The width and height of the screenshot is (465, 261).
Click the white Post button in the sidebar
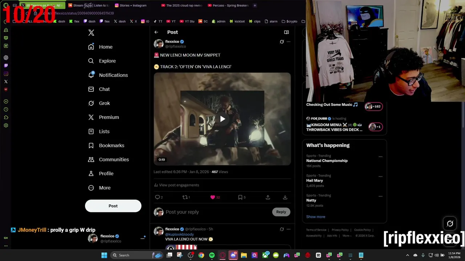(x=113, y=206)
